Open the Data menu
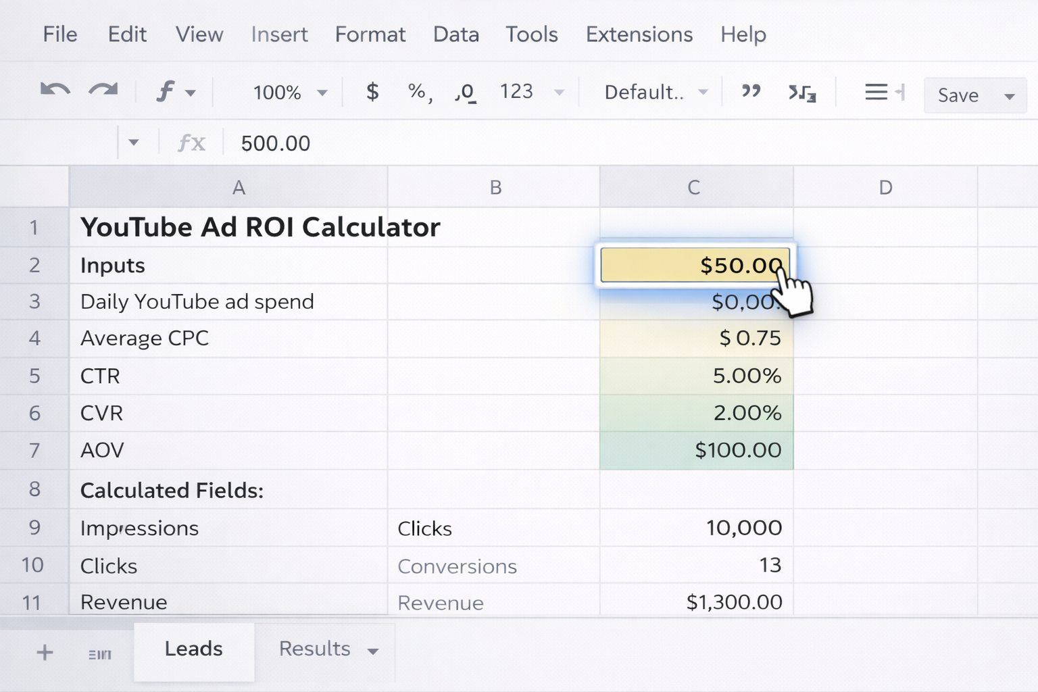 (456, 34)
